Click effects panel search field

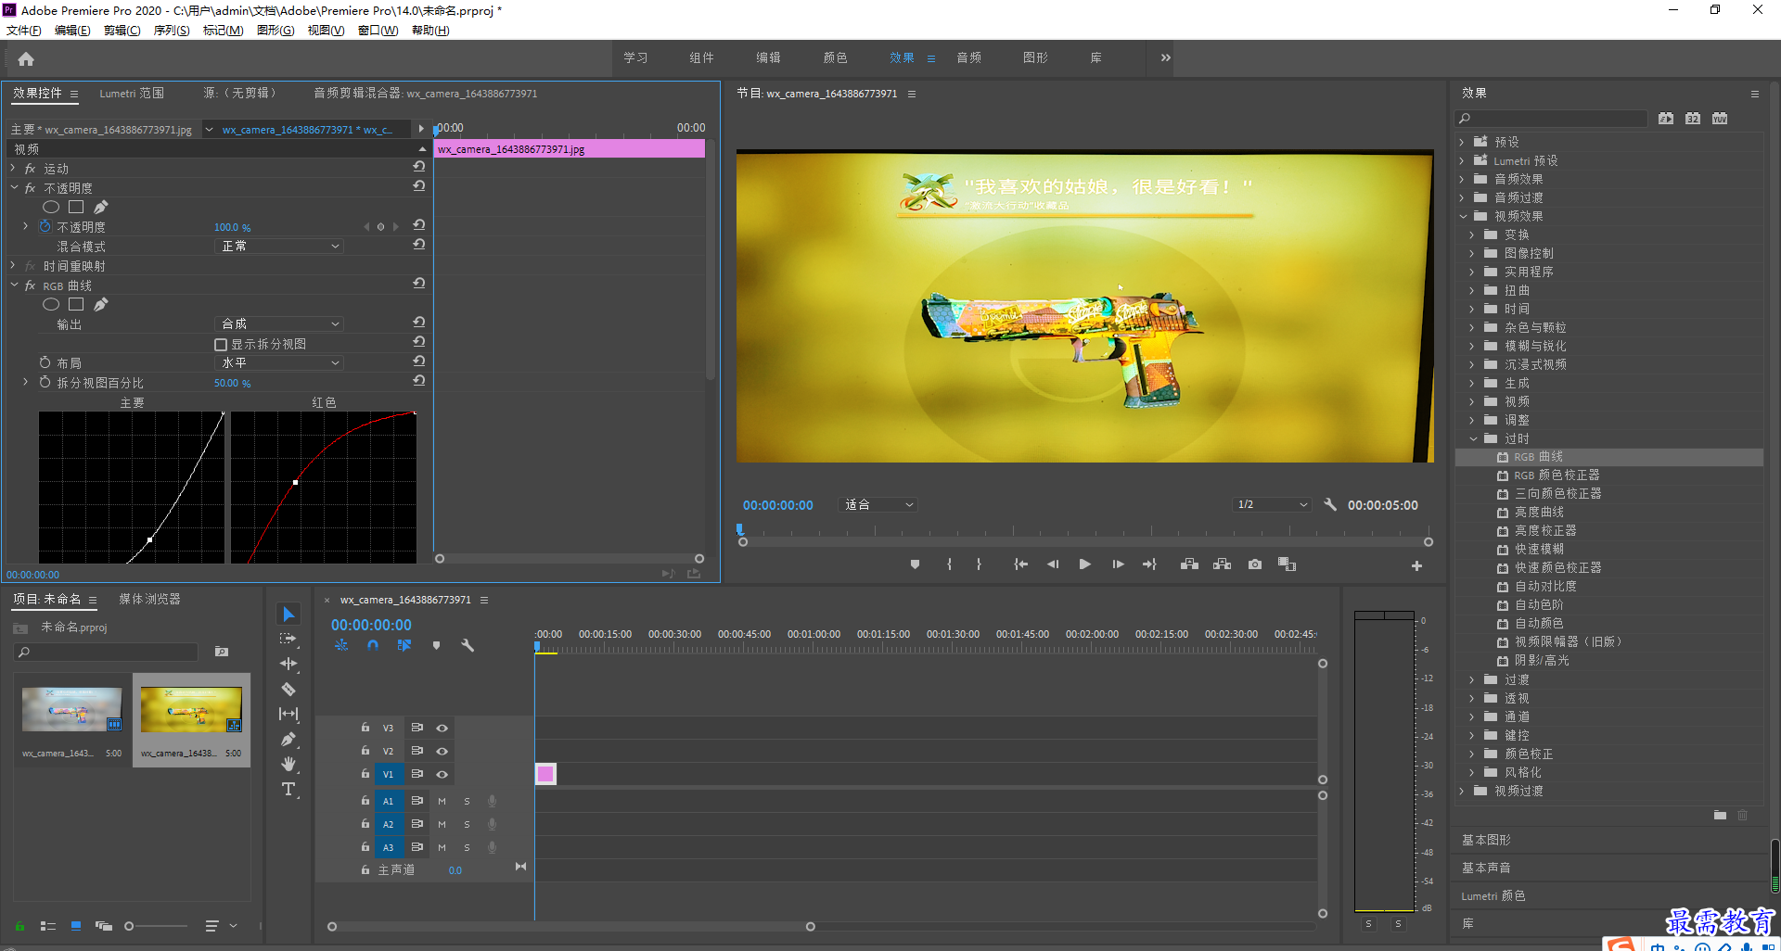(x=1551, y=119)
